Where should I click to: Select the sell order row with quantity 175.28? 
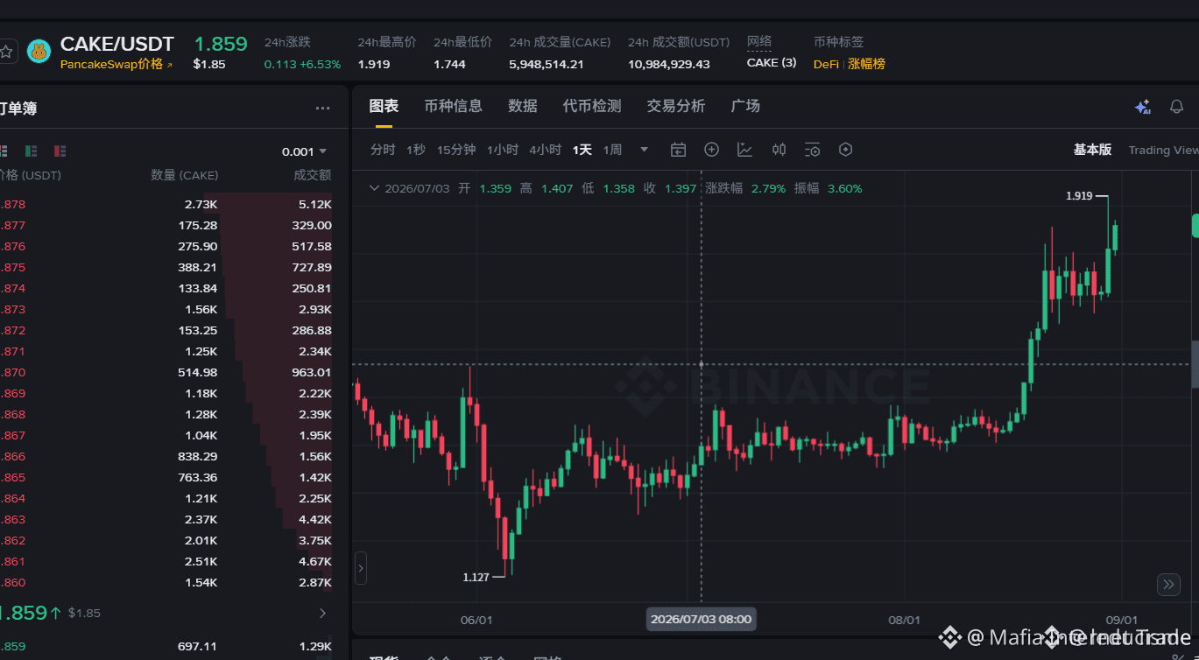tap(166, 225)
